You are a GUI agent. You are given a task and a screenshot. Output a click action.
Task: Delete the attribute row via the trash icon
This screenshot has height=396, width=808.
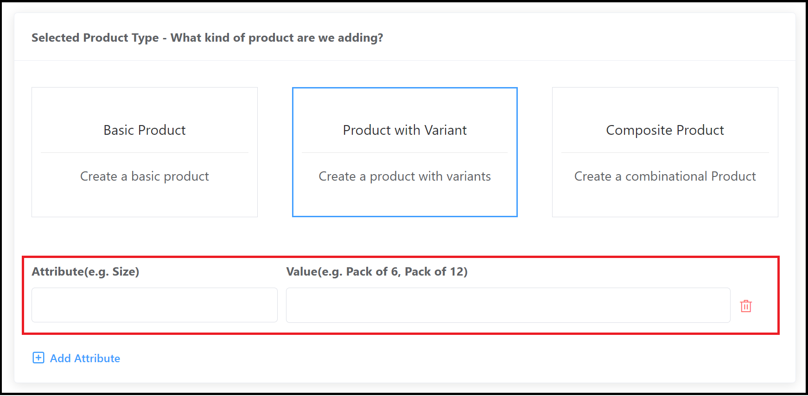click(746, 306)
